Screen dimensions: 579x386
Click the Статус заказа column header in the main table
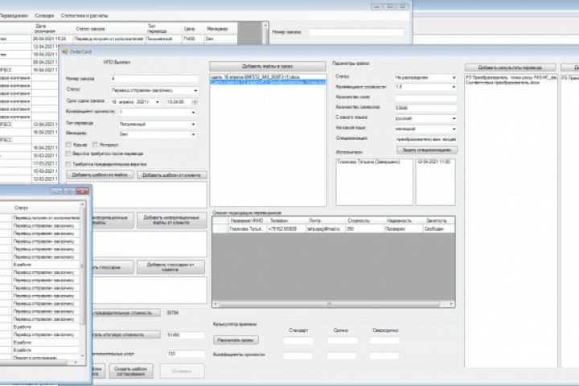[109, 29]
